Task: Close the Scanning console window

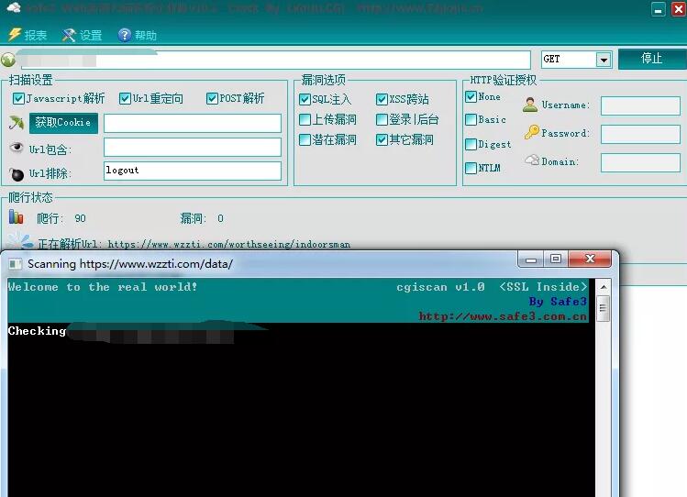Action: pyautogui.click(x=590, y=260)
